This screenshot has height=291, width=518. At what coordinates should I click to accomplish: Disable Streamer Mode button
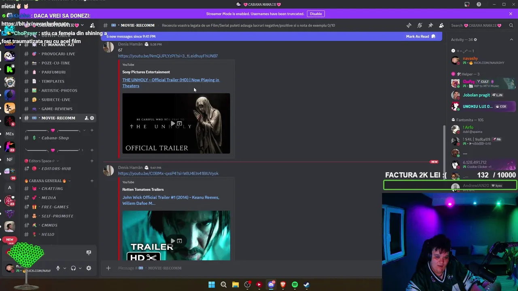coord(316,14)
